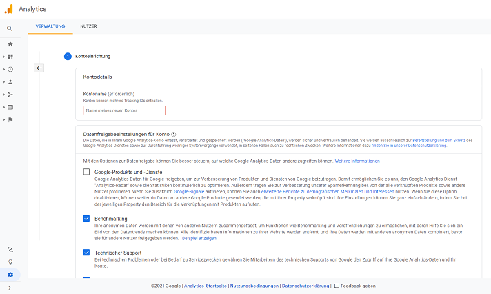Focus the Kontoname input field
The width and height of the screenshot is (491, 294).
pyautogui.click(x=123, y=110)
